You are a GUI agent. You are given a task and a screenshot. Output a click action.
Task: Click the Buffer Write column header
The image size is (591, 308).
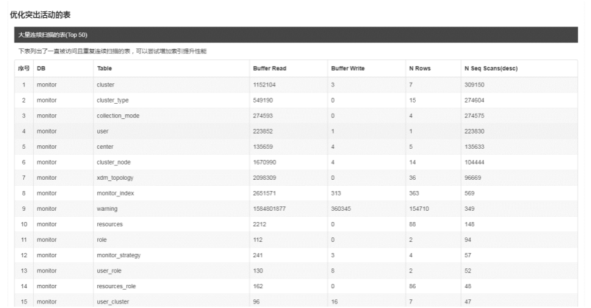point(348,68)
